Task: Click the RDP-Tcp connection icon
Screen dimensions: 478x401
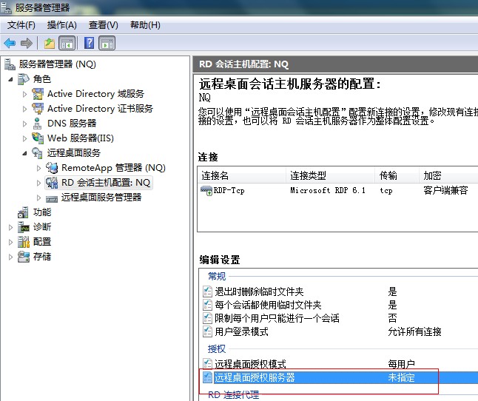Action: click(x=206, y=191)
